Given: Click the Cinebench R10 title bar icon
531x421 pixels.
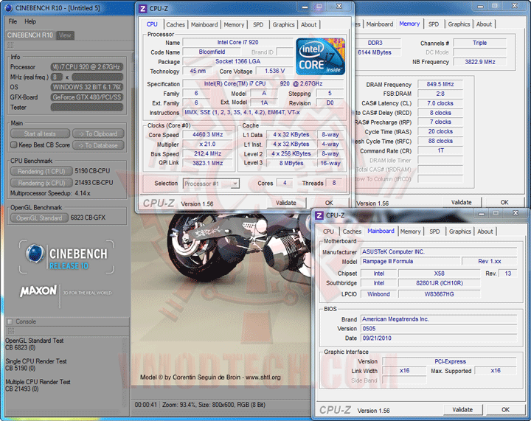Looking at the screenshot, I should click(9, 8).
